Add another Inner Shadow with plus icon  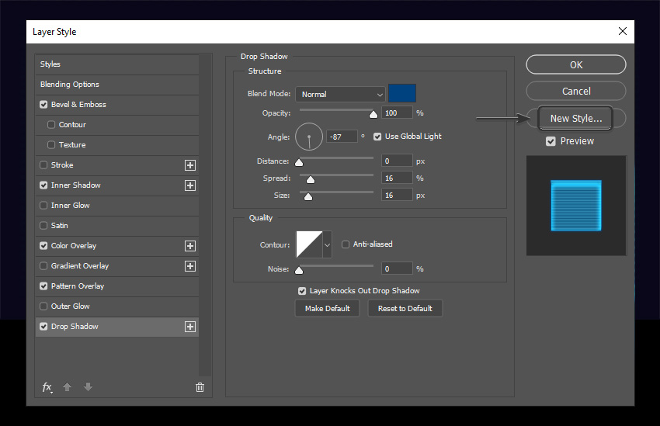click(x=190, y=185)
